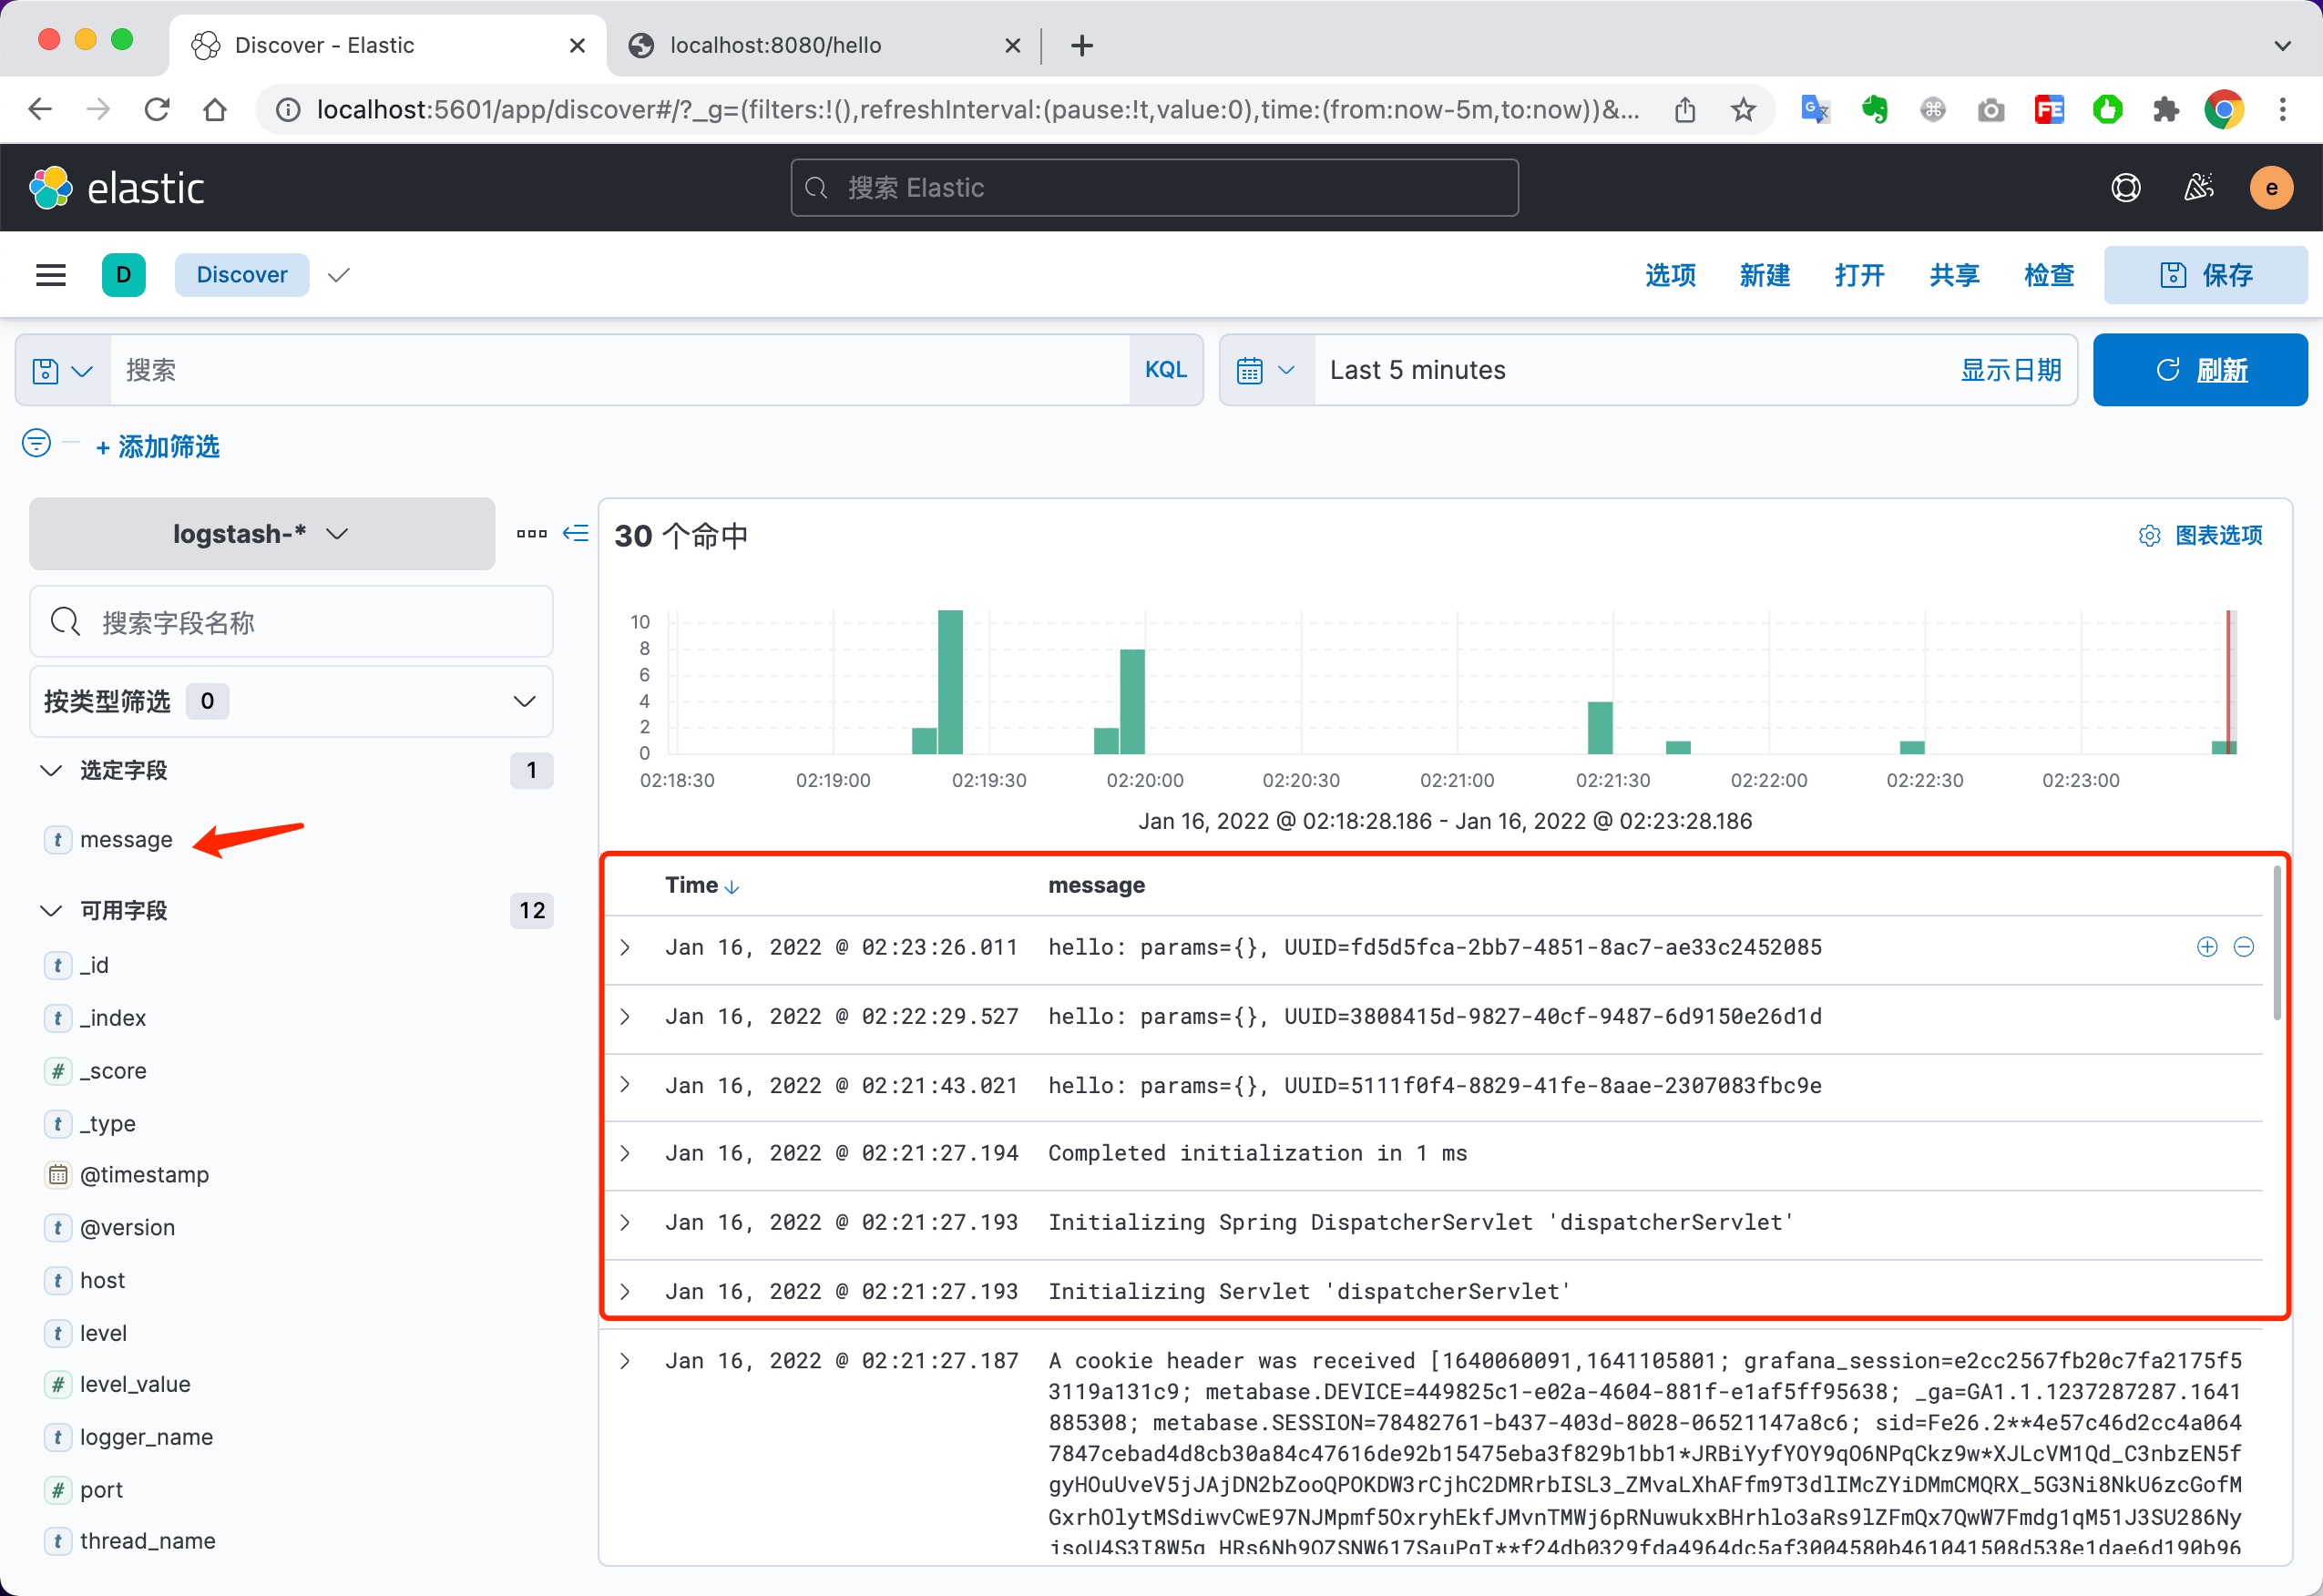Click the save/保存 icon button

(x=2205, y=273)
